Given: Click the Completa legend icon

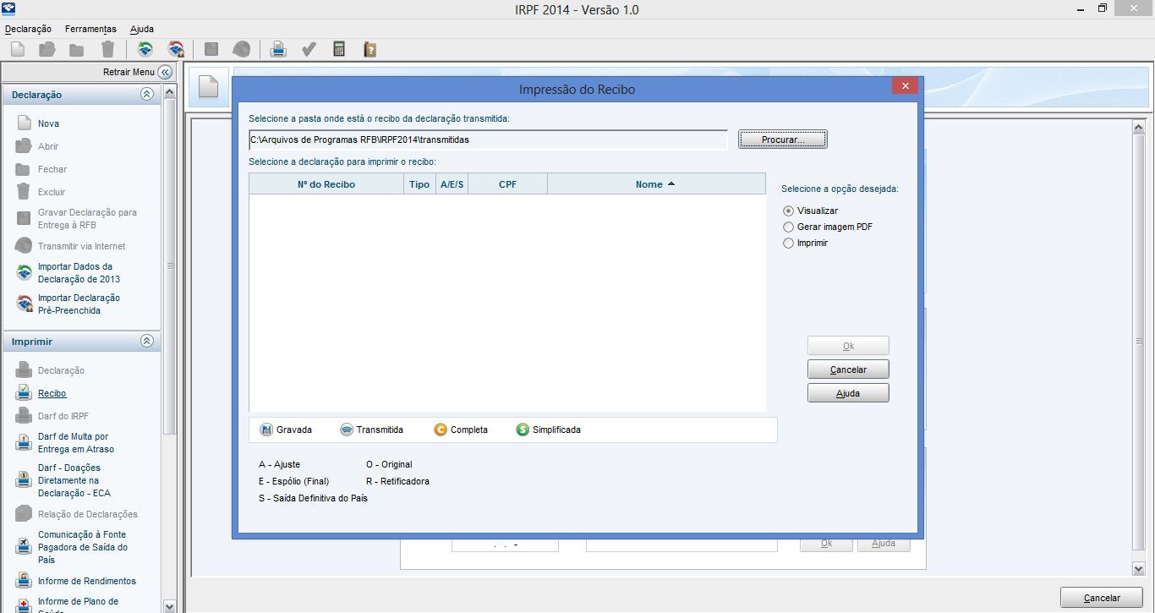Looking at the screenshot, I should (x=441, y=430).
